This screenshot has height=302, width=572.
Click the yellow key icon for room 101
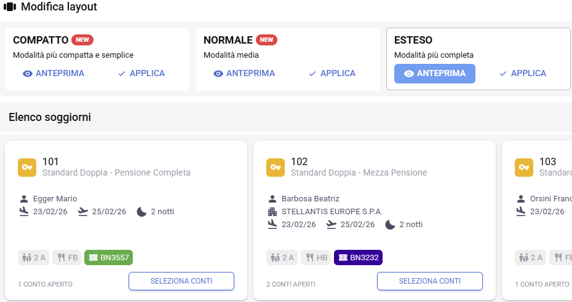click(x=27, y=167)
